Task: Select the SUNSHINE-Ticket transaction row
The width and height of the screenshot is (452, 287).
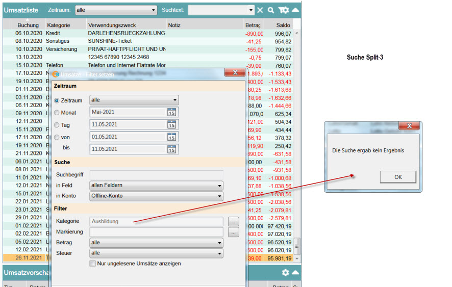Action: coord(148,41)
